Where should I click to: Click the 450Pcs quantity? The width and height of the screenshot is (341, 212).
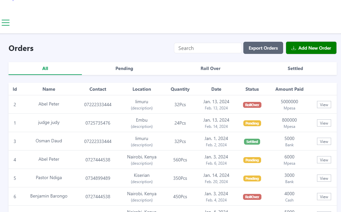coord(180,197)
